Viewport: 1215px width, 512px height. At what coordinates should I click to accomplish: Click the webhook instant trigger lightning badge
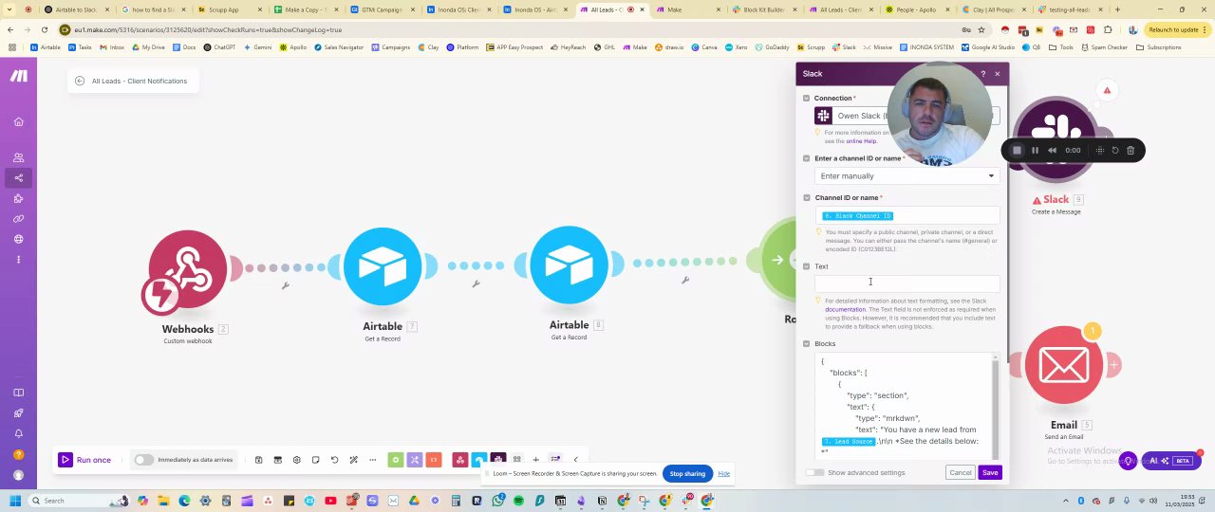click(160, 295)
